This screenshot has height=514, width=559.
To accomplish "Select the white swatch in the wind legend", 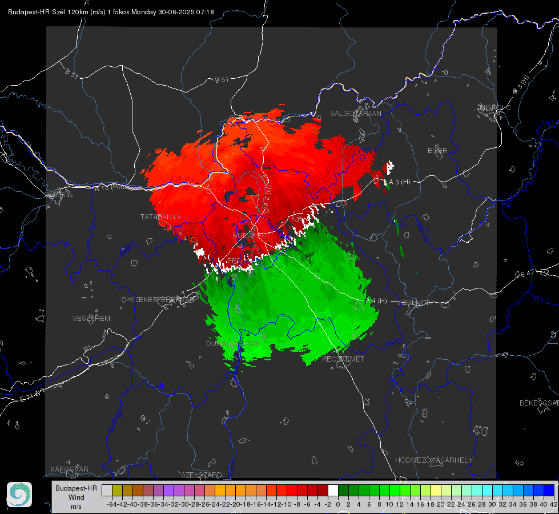I will click(333, 490).
